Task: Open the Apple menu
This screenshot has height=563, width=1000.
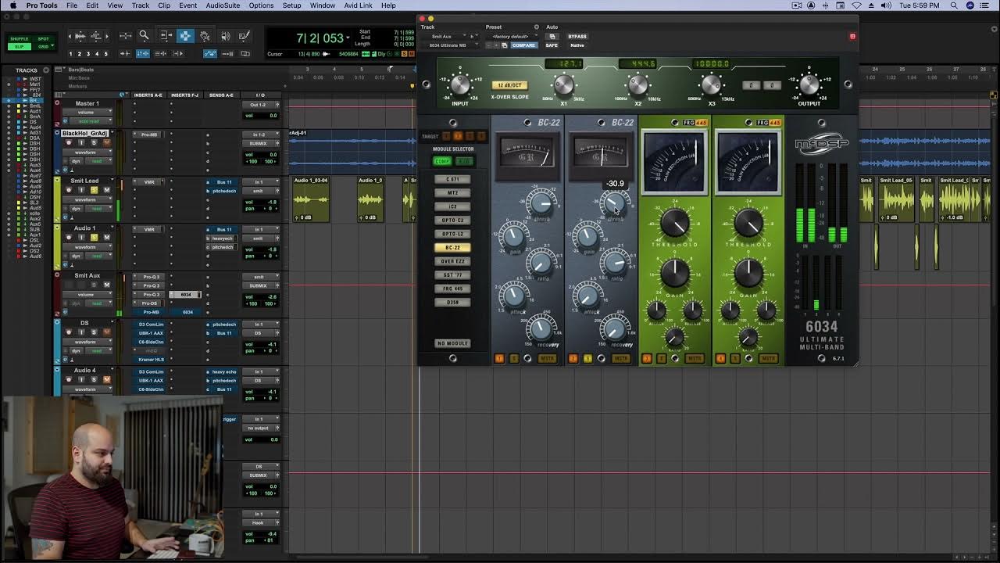Action: (12, 5)
